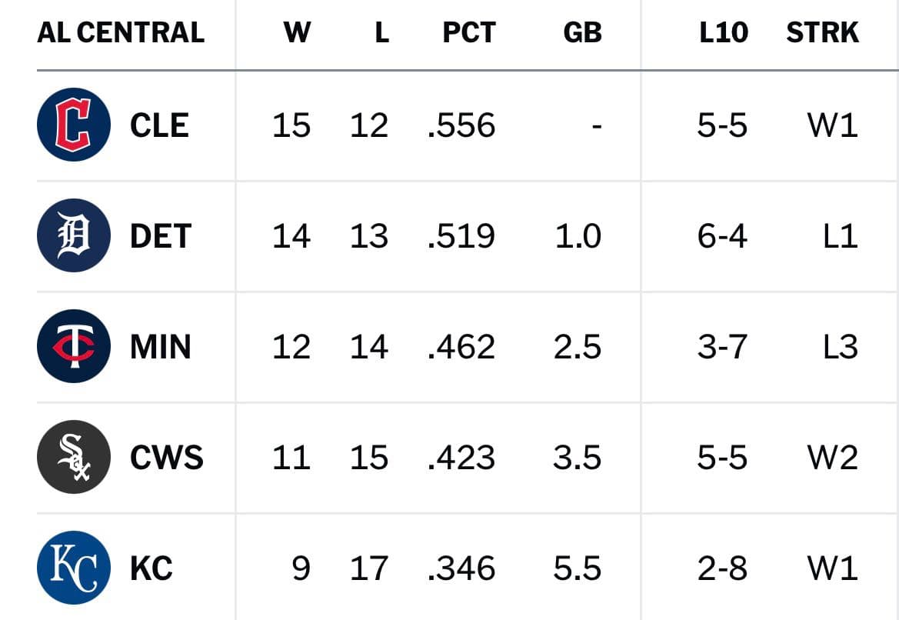Sort standings by L column header
Viewport: 899px width, 620px height.
pyautogui.click(x=382, y=32)
